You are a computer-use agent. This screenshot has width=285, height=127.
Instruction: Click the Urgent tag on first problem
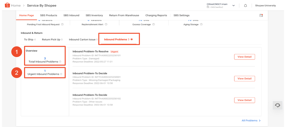click(x=115, y=52)
